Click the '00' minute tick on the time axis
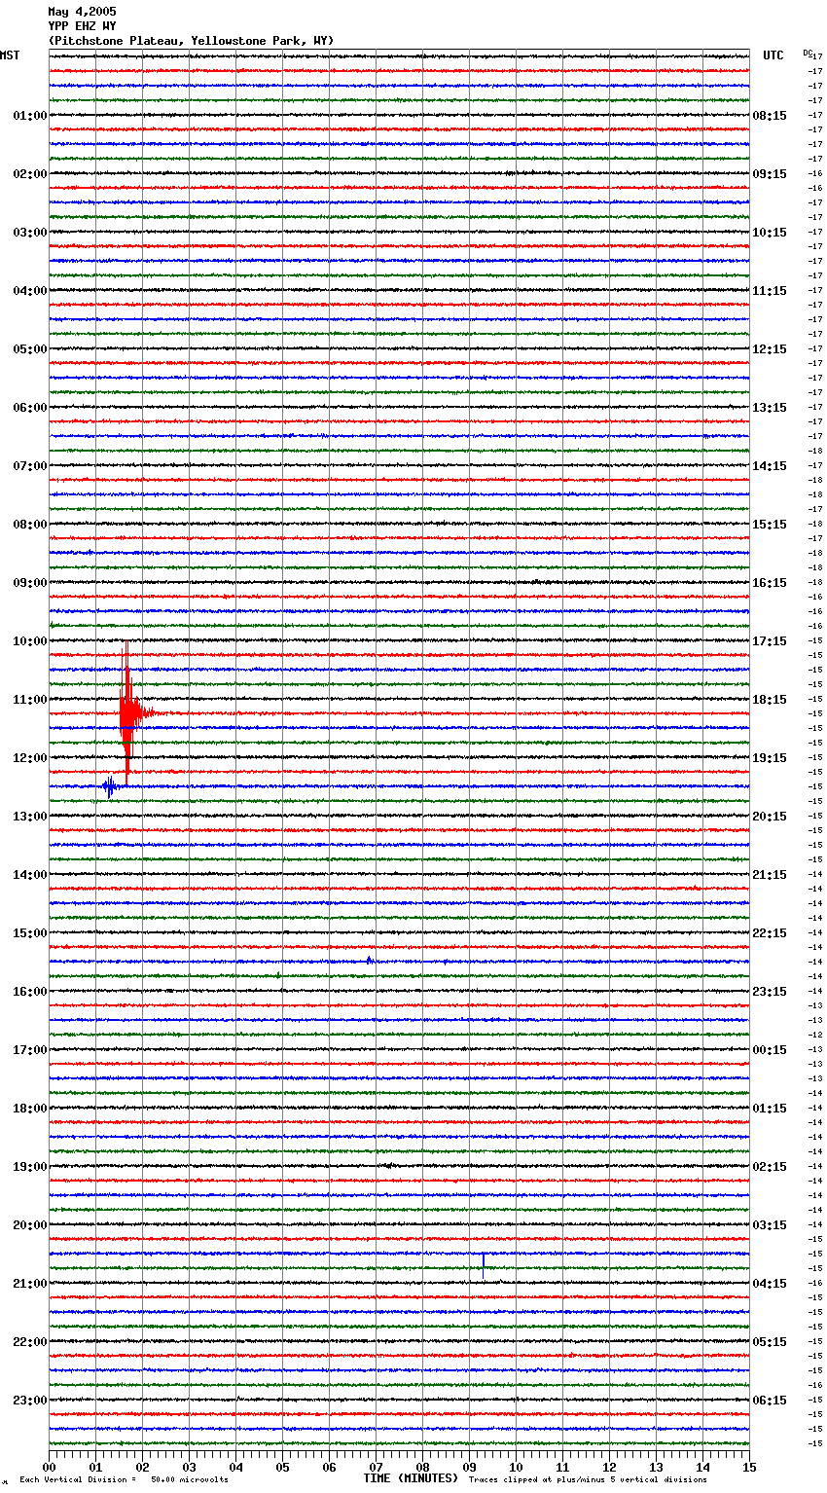 [49, 1467]
